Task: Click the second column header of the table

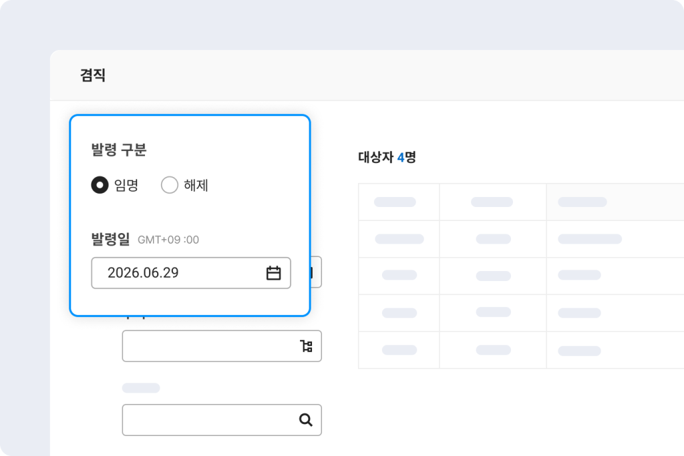Action: click(492, 202)
